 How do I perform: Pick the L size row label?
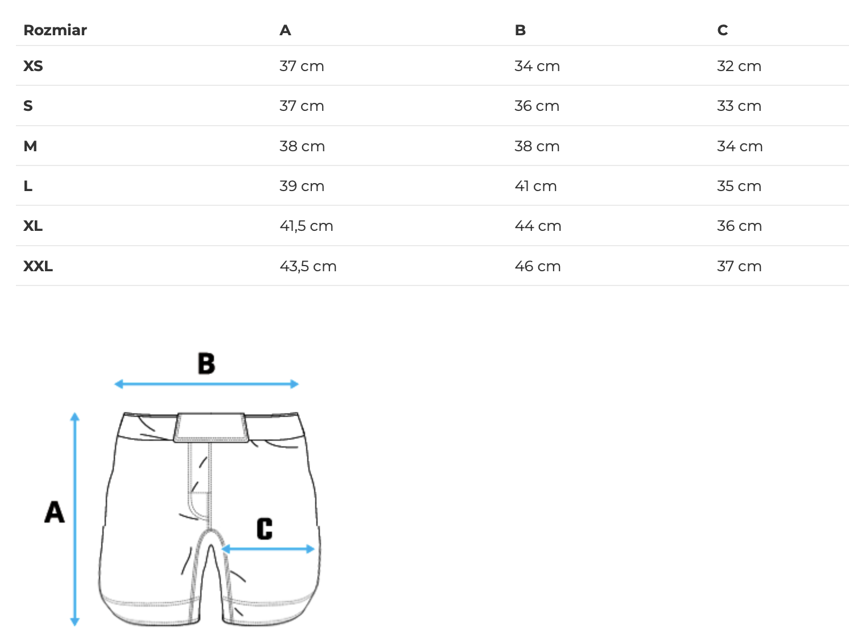(28, 186)
